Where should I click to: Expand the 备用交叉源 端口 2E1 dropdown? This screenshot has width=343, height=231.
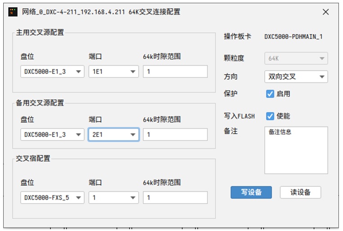[x=113, y=135]
